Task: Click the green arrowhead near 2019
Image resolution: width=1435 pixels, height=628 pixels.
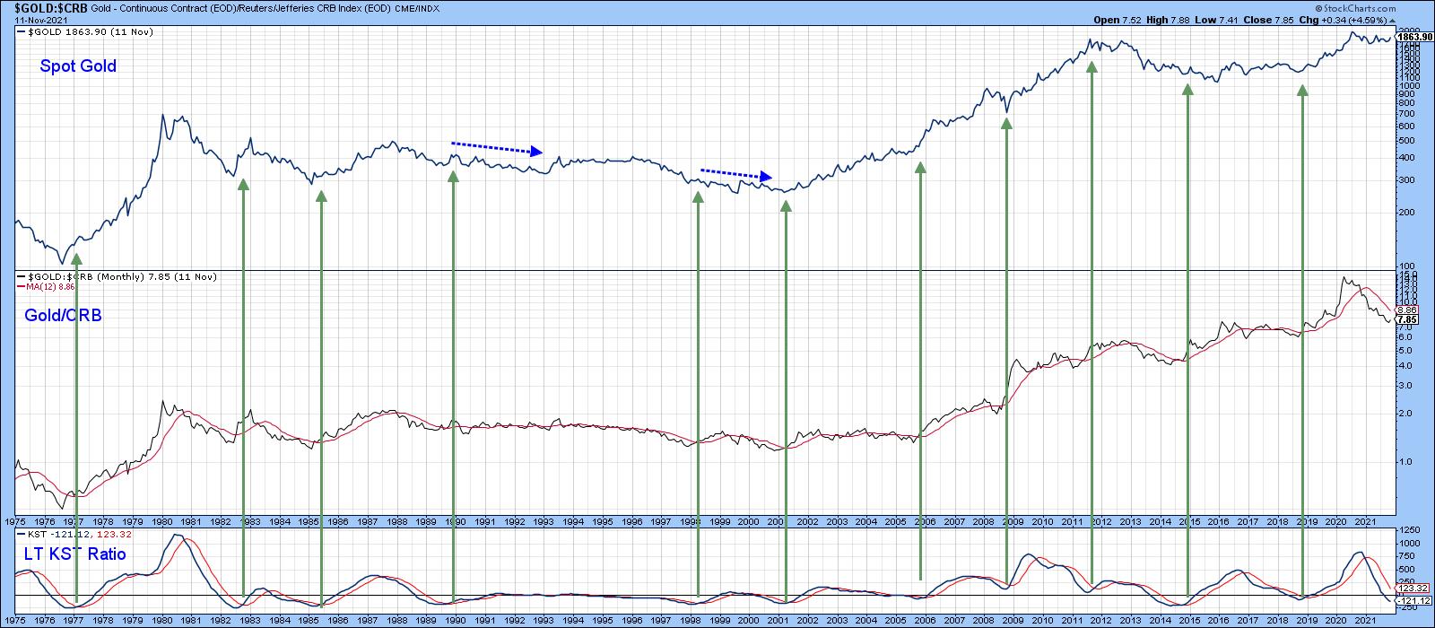Action: pyautogui.click(x=1302, y=90)
